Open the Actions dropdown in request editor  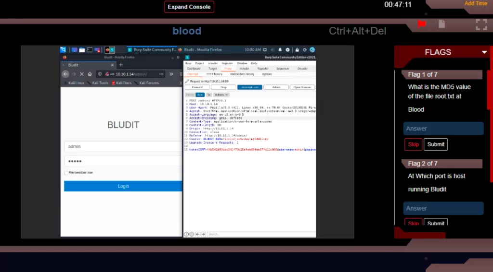tap(221, 95)
